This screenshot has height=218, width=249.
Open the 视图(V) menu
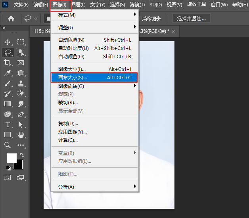[x=174, y=5]
